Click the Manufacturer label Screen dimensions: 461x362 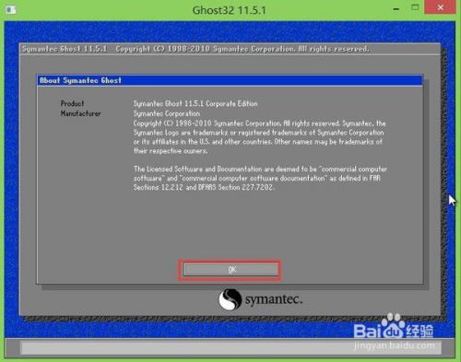coord(80,113)
